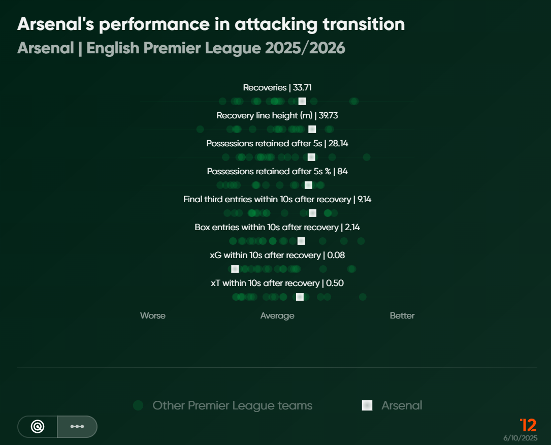Click Arsenal's marker on the Recoveries row

point(302,101)
